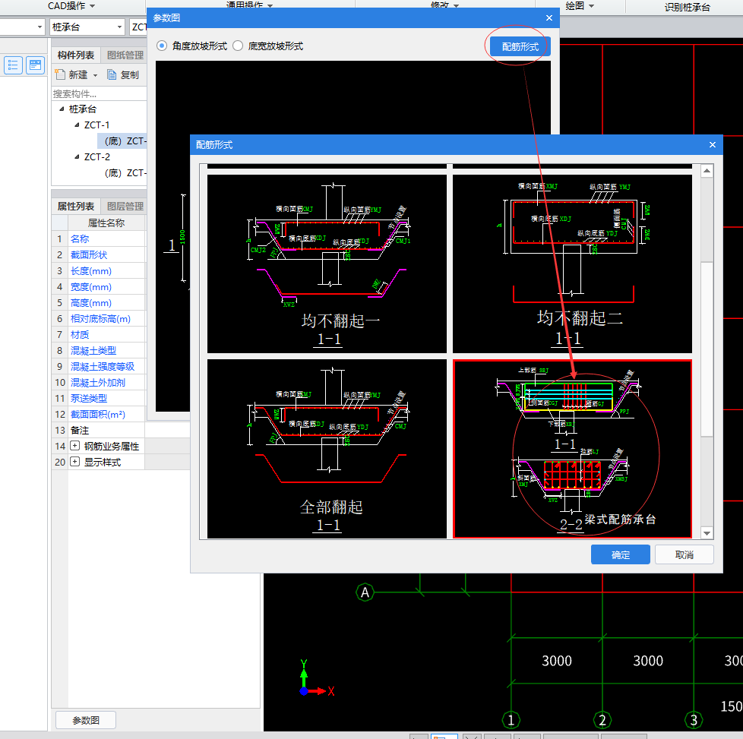Click 高度(mm) property row

98,303
